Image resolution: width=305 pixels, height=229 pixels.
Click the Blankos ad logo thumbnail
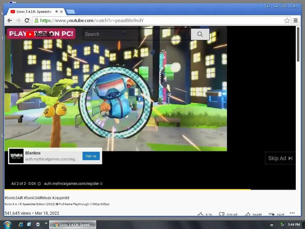[16, 156]
